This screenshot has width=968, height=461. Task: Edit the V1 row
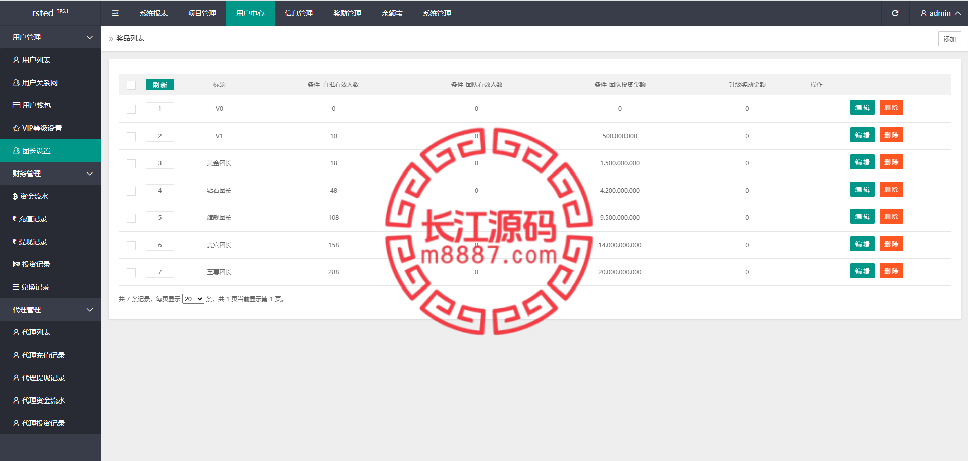point(863,135)
